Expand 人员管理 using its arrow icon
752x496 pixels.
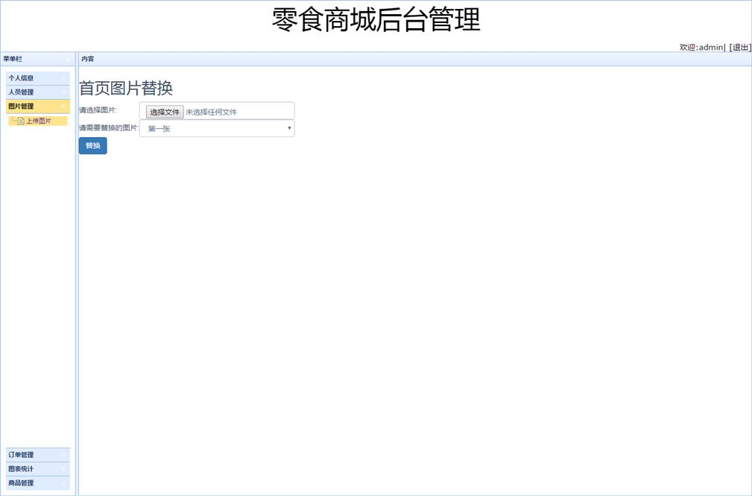(x=64, y=92)
